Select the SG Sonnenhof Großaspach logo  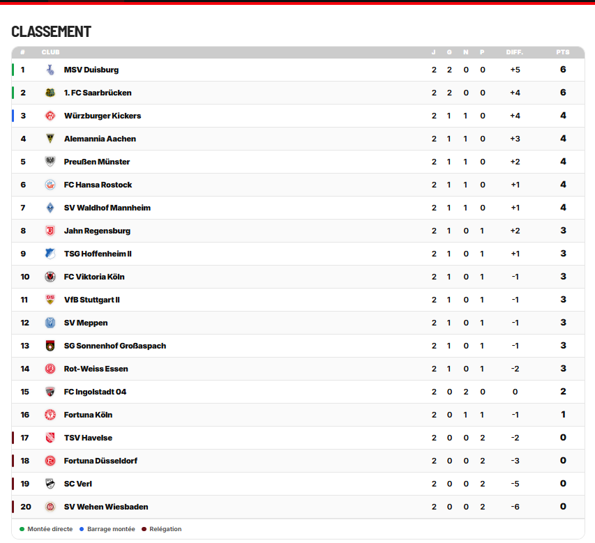coord(50,346)
